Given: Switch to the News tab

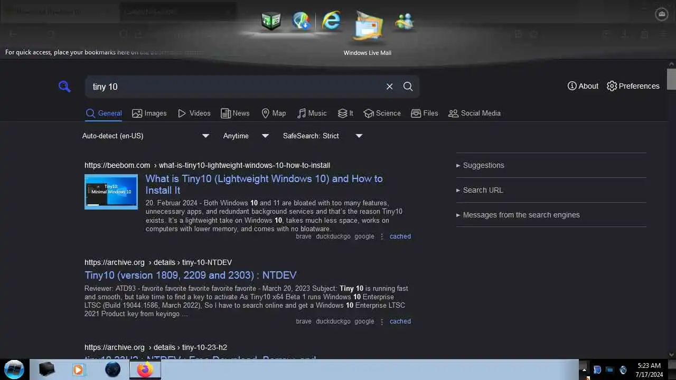Looking at the screenshot, I should tap(235, 113).
